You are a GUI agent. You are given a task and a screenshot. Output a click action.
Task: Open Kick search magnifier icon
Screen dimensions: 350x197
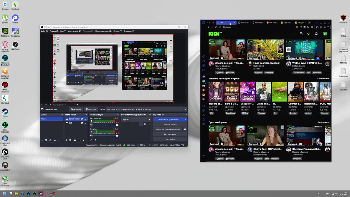pos(316,34)
